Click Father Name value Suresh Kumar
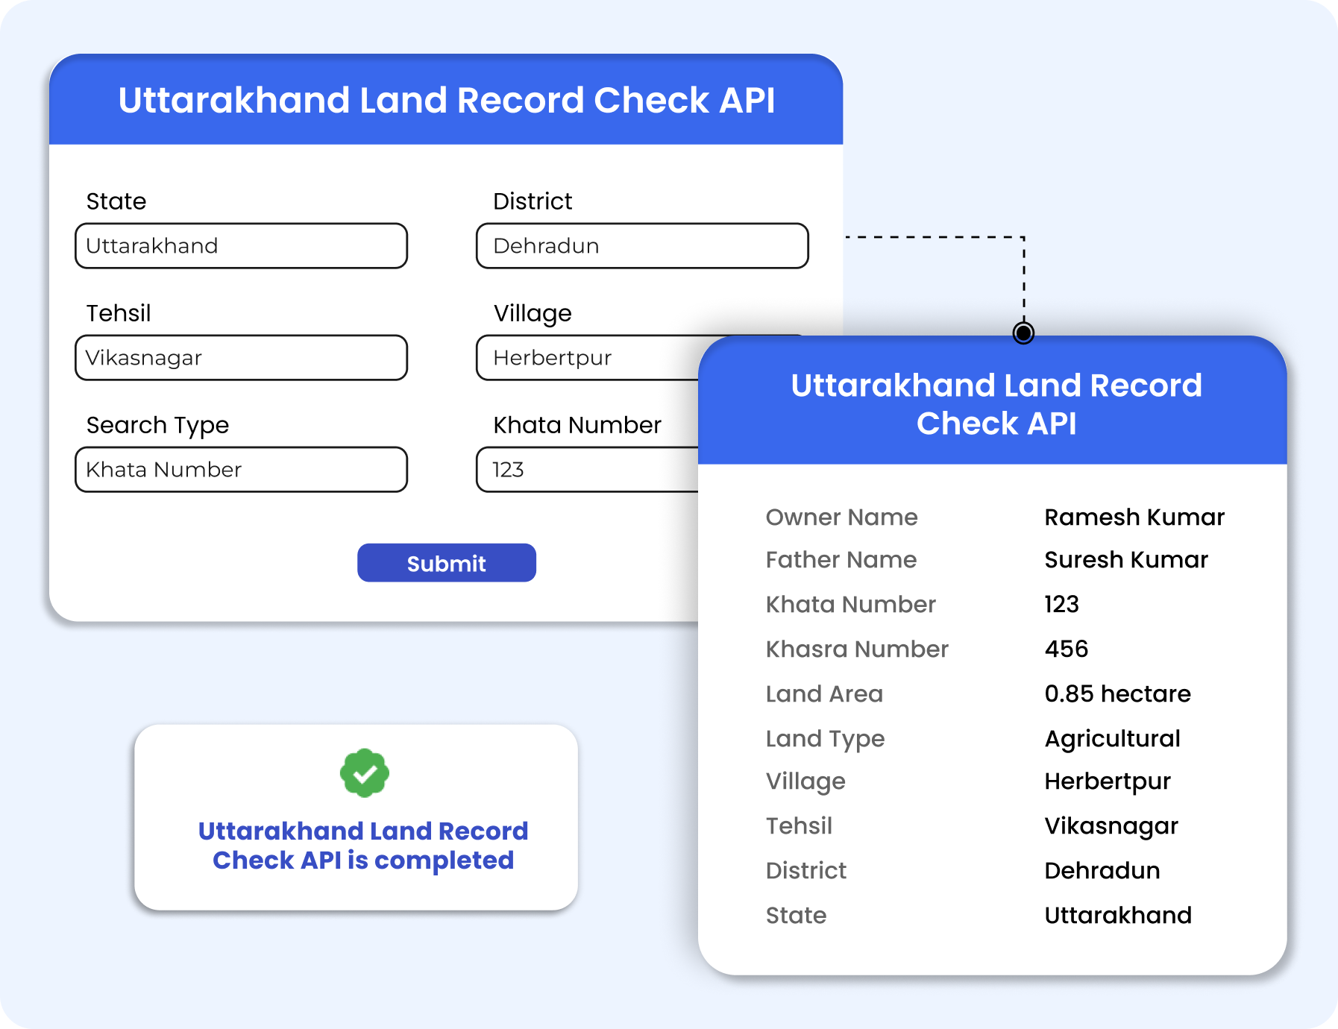 click(1125, 559)
